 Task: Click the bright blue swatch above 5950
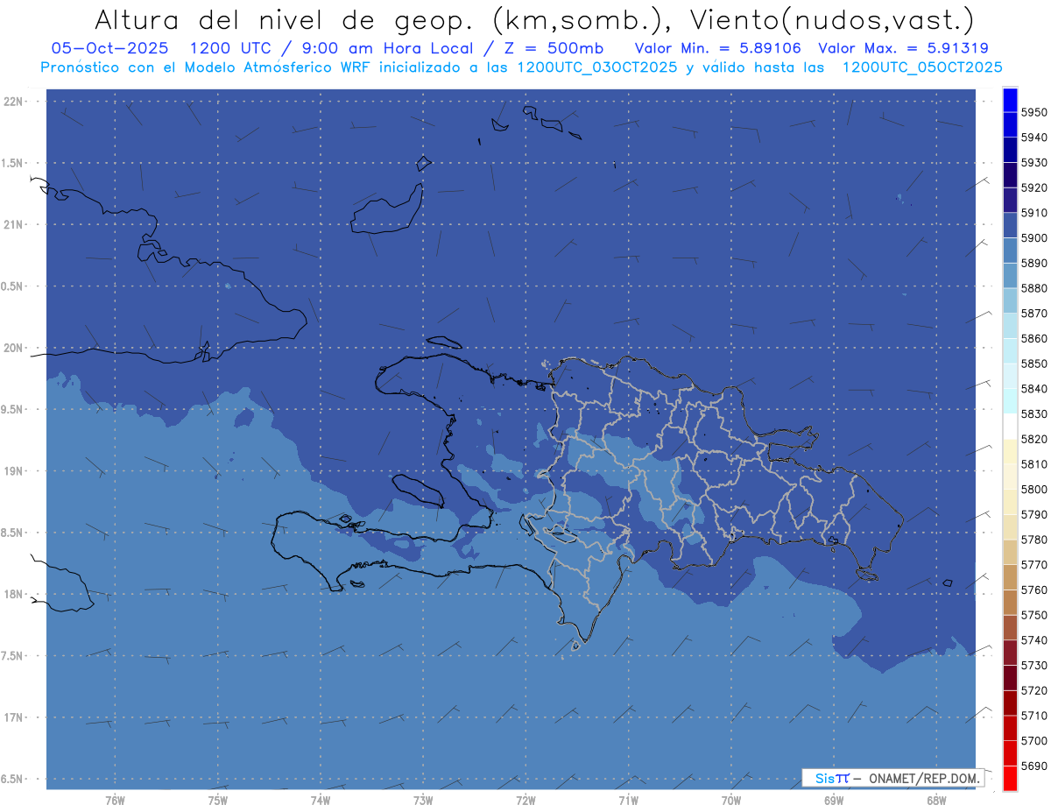tap(1010, 100)
